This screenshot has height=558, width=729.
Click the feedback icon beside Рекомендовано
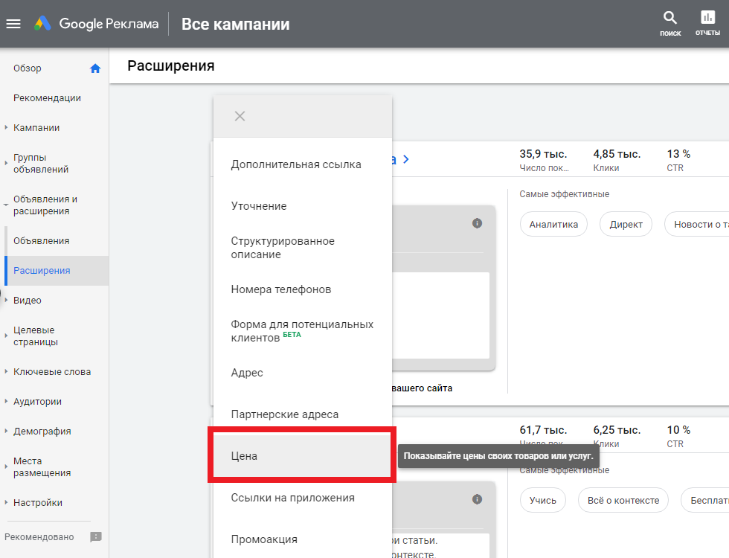pos(95,536)
